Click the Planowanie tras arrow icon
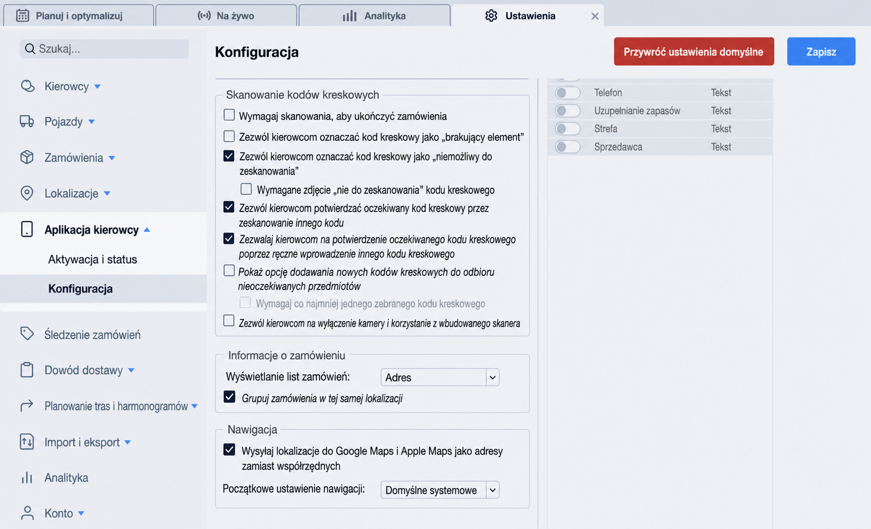The width and height of the screenshot is (871, 529). (x=27, y=406)
